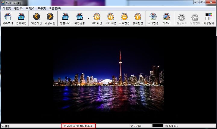This screenshot has width=217, height=129.
Task: Click the 01.jpg filename in status bar
Action: point(5,126)
